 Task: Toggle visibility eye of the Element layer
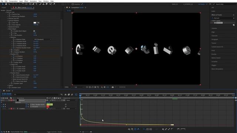(x=1, y=100)
